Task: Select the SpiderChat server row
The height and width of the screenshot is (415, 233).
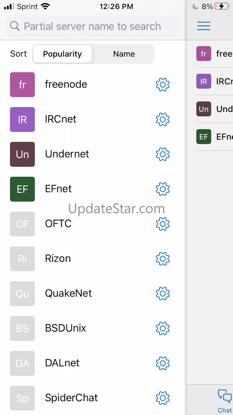Action: click(71, 398)
